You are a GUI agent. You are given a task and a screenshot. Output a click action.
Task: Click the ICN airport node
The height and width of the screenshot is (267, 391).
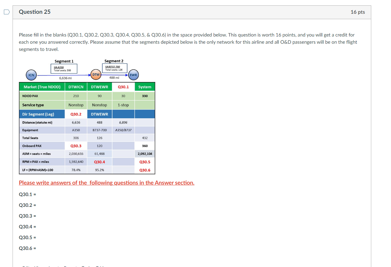[31, 75]
